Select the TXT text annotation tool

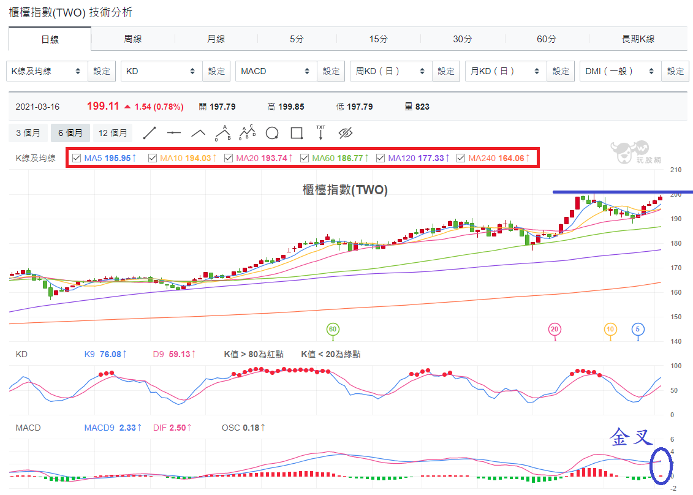pyautogui.click(x=321, y=132)
